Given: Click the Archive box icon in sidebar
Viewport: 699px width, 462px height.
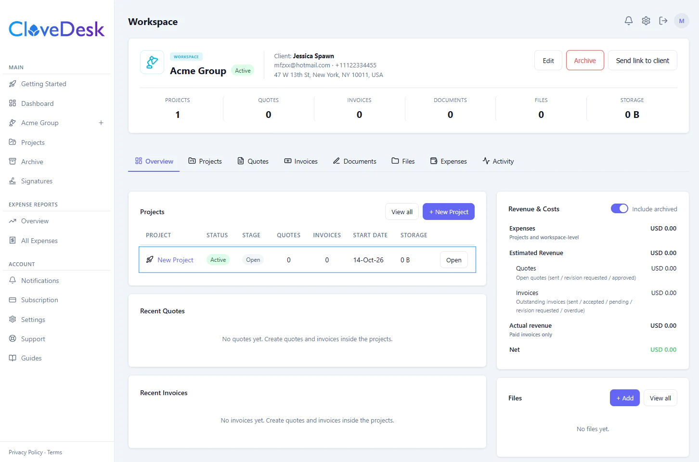Looking at the screenshot, I should point(13,162).
